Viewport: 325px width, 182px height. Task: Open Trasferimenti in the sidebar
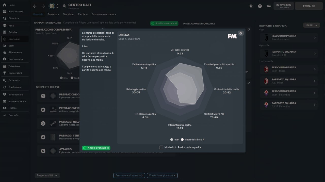14,87
